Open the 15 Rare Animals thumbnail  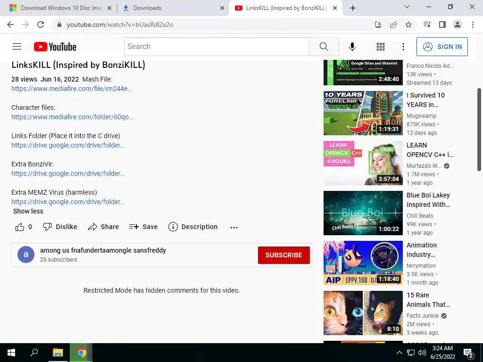tap(363, 313)
